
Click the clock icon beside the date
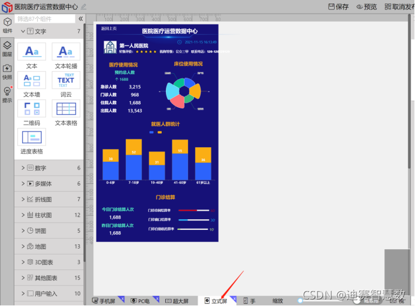click(x=179, y=42)
